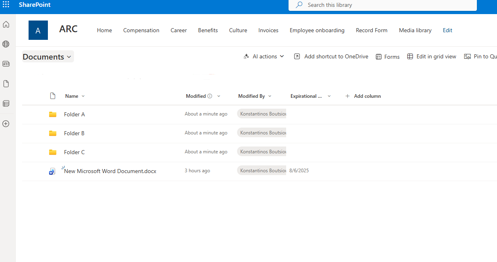Go to the Compensation navigation tab
Viewport: 497px width, 262px height.
141,30
